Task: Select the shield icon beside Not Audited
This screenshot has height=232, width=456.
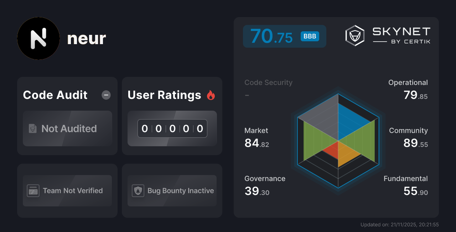Action: [32, 129]
